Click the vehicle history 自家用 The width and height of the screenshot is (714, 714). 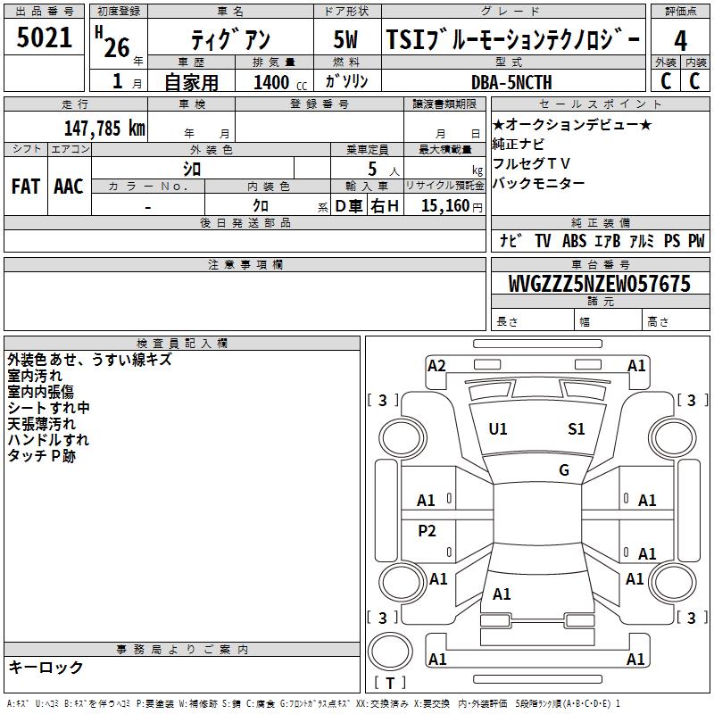(x=191, y=82)
